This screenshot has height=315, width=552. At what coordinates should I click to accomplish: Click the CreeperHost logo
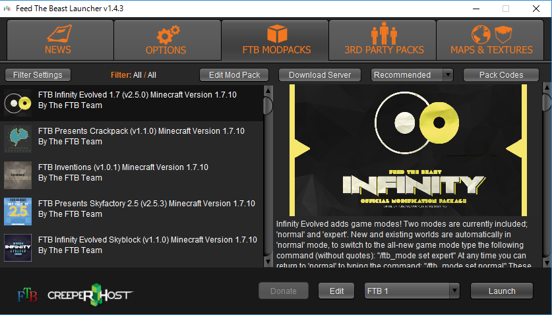point(90,293)
